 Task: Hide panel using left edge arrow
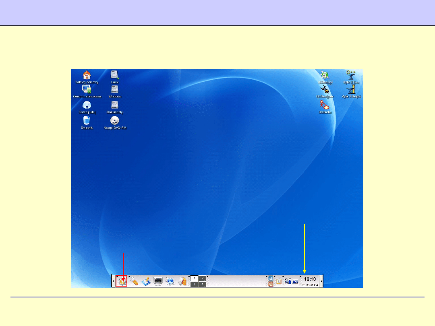(x=113, y=281)
